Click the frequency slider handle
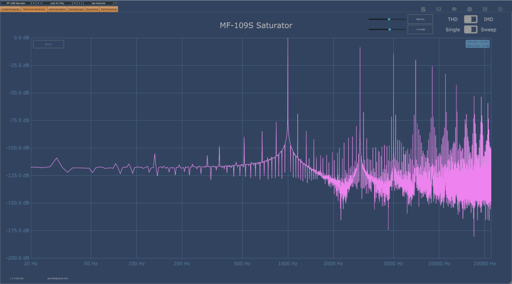This screenshot has height=284, width=512. click(389, 19)
